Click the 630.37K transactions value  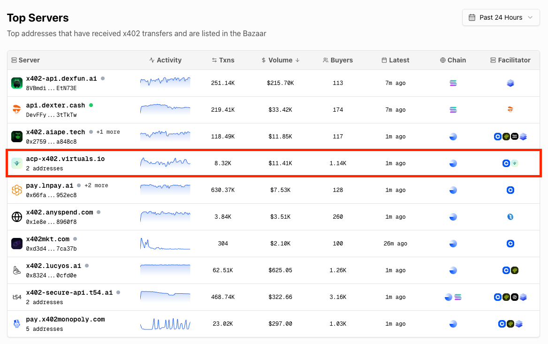pos(223,190)
